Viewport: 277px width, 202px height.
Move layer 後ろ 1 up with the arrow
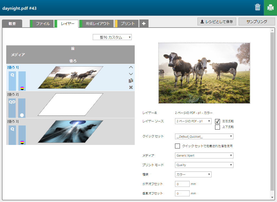[x=131, y=67]
